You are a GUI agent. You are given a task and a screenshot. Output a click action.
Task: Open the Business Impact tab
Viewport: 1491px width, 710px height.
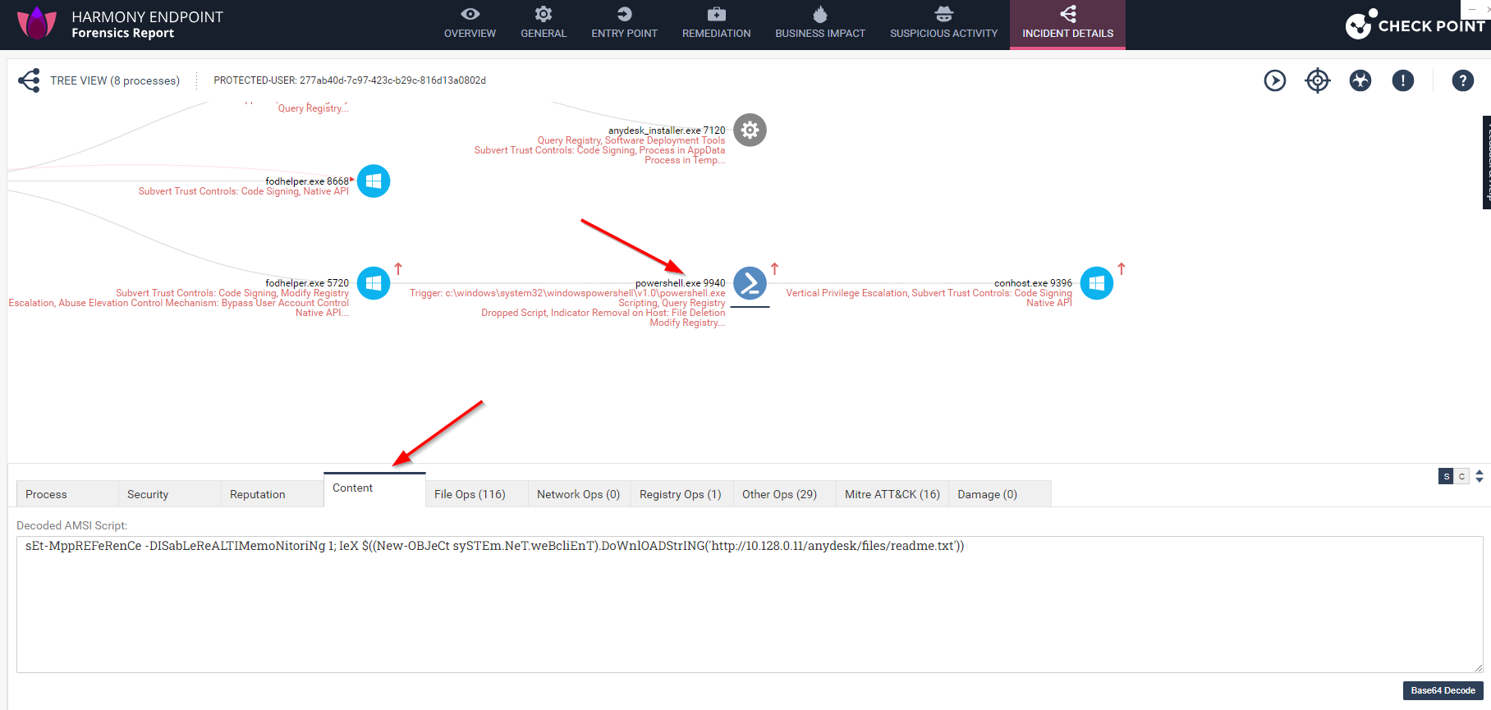pos(820,24)
